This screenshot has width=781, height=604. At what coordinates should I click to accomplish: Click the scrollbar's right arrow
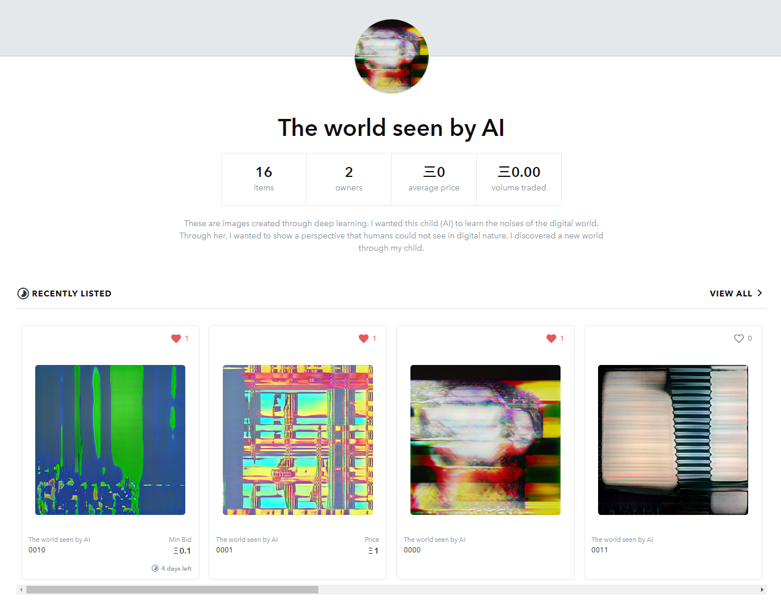pos(762,589)
